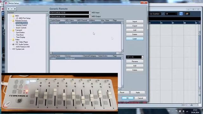This screenshot has width=203, height=114.
Task: Select Time Display in tree
Action: 21,37
